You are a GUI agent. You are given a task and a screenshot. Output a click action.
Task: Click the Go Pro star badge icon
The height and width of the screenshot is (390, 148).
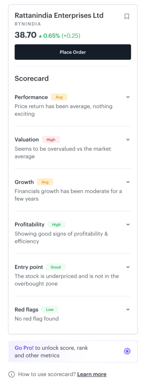tap(127, 351)
